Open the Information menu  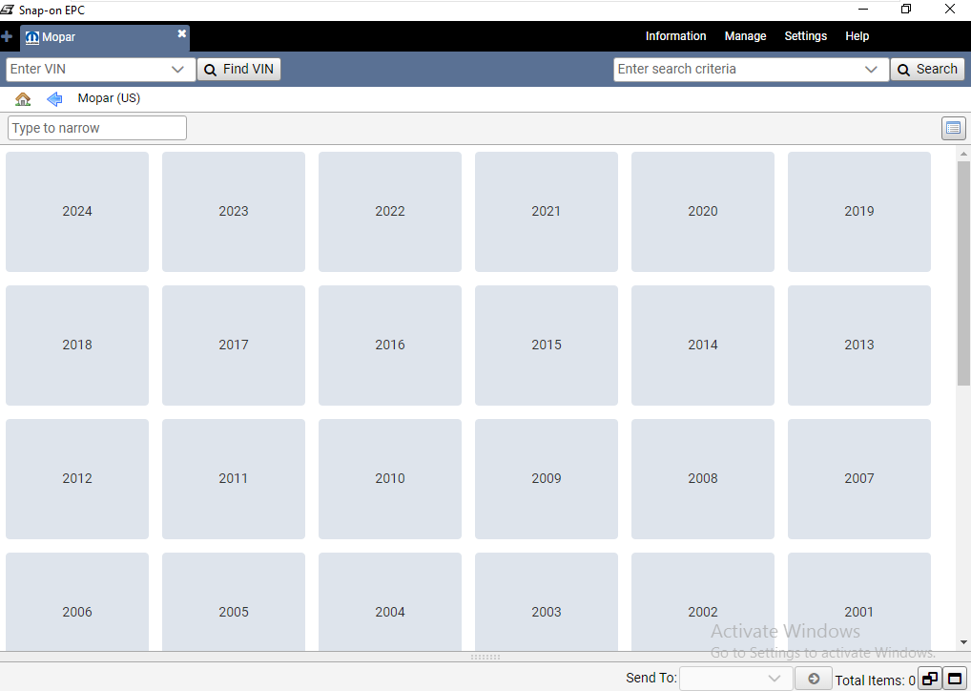tap(675, 36)
